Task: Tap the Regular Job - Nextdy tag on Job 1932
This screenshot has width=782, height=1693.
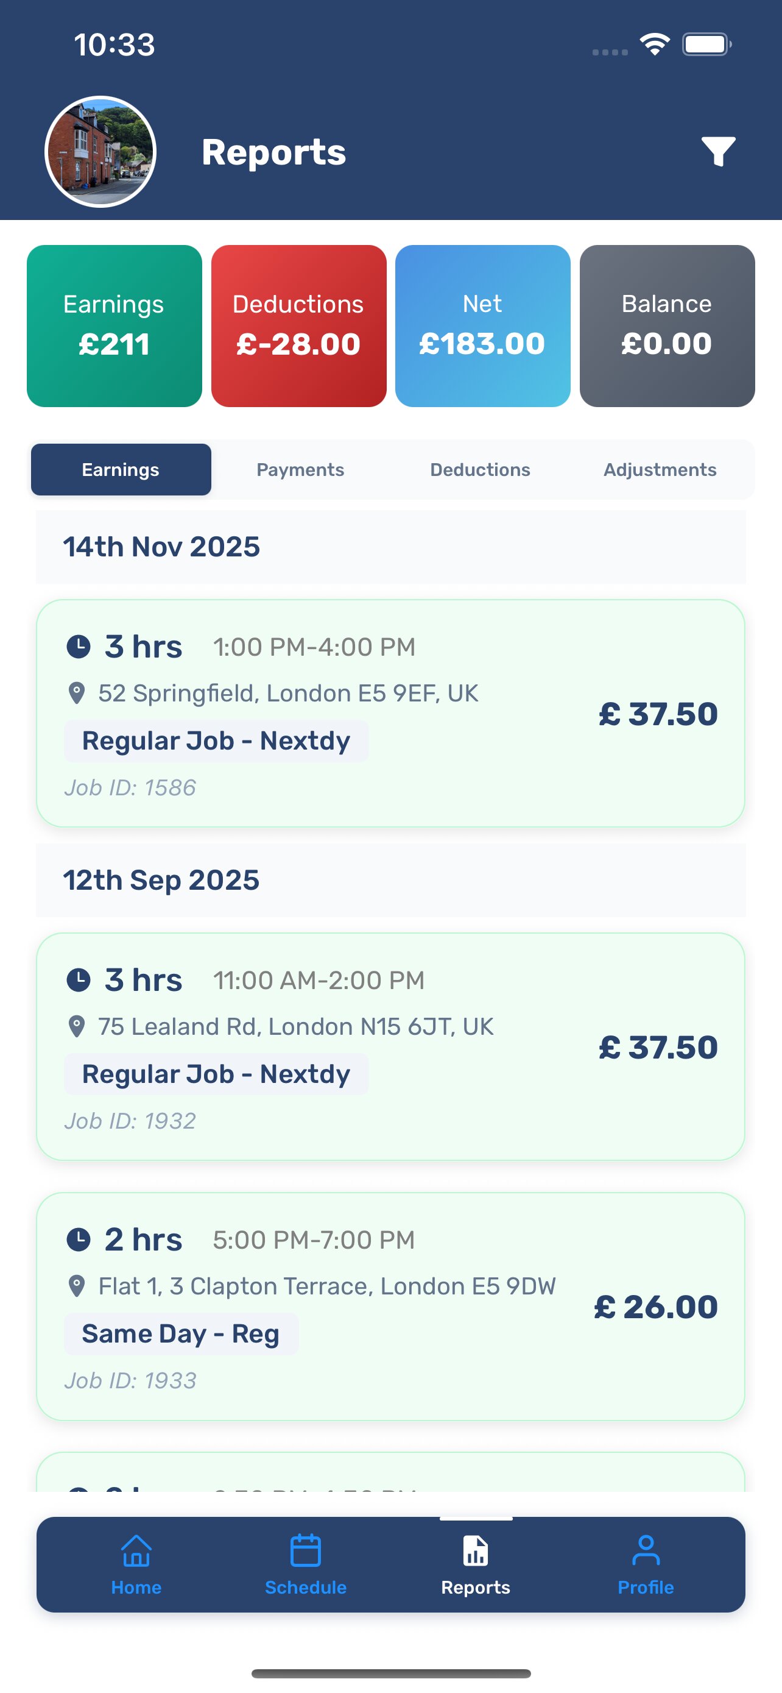Action: click(216, 1074)
